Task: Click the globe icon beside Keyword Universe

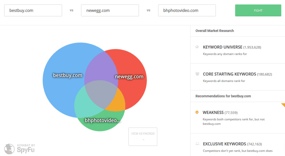Action: (197, 47)
